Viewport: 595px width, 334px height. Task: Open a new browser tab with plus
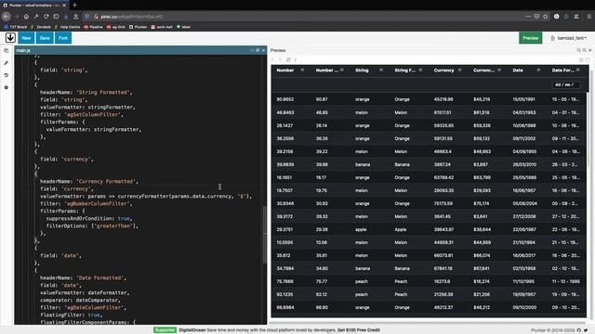coord(74,6)
